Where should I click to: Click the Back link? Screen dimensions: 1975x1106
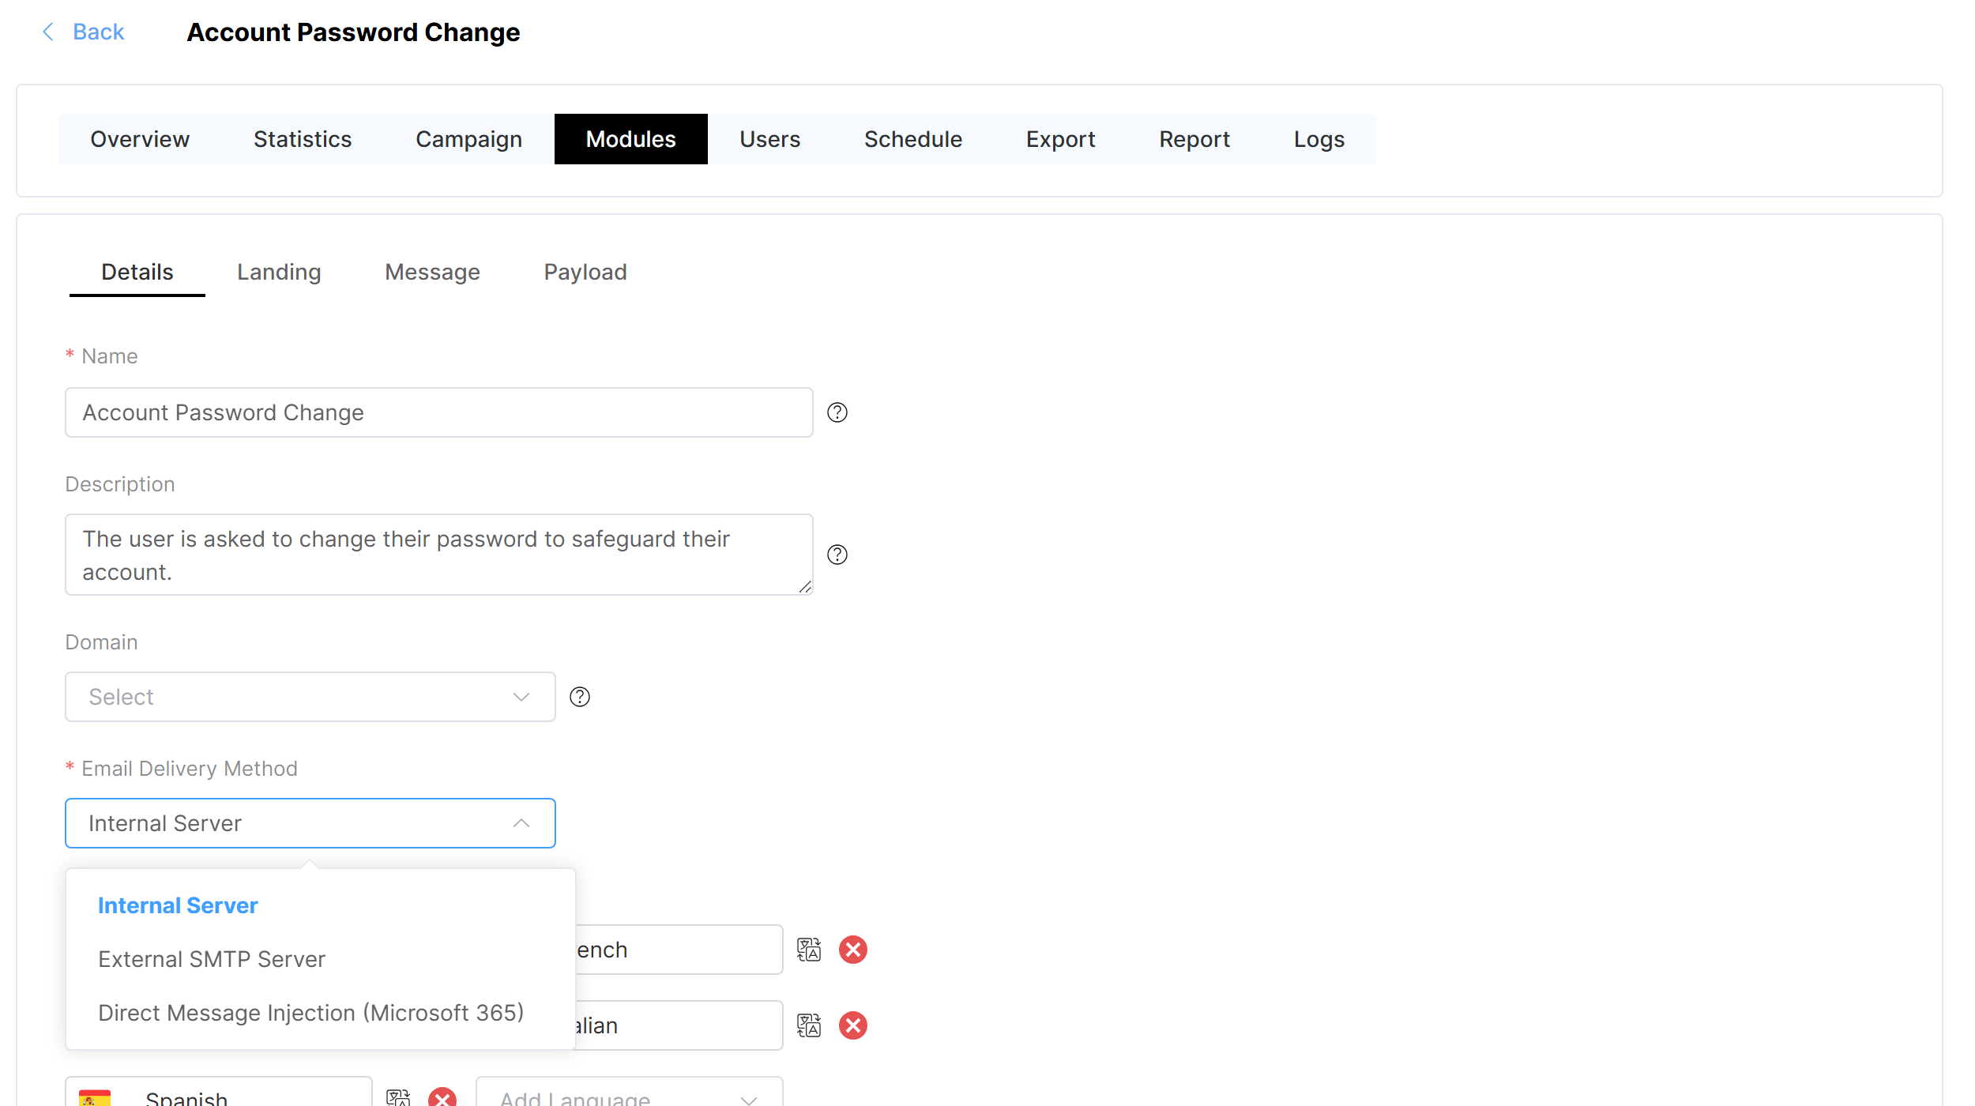98,32
